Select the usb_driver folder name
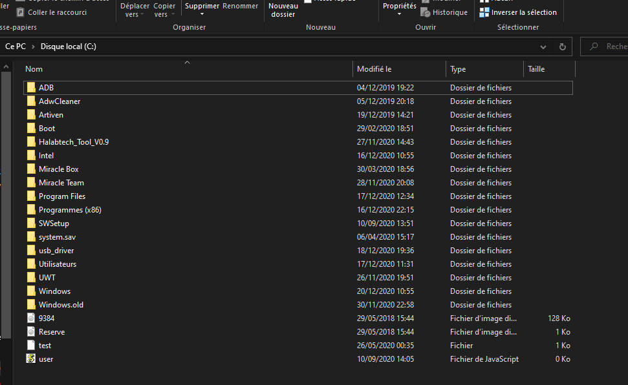 (x=56, y=251)
